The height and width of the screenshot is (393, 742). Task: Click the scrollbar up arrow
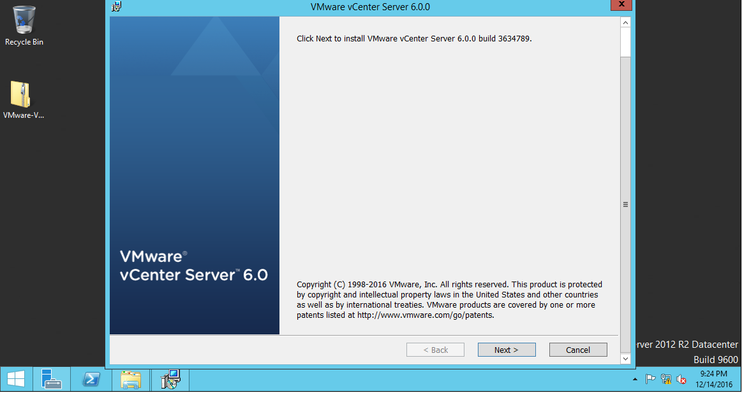click(x=625, y=22)
